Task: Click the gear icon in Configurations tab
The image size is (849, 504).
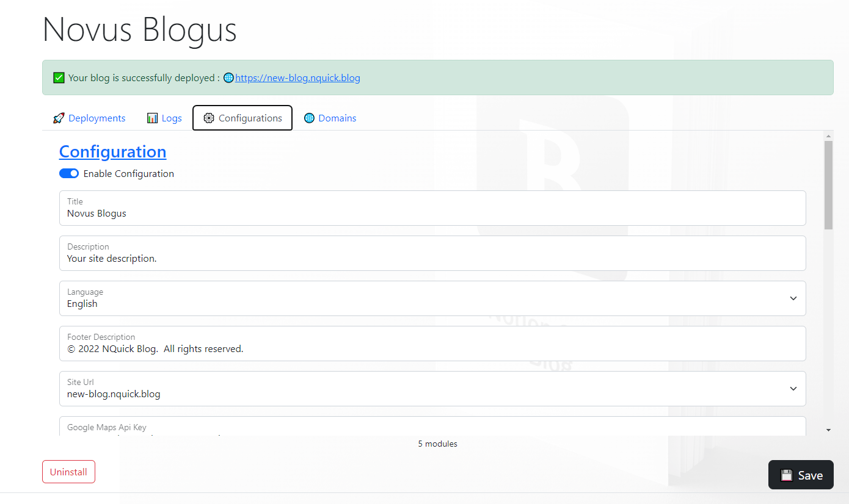Action: (x=209, y=118)
